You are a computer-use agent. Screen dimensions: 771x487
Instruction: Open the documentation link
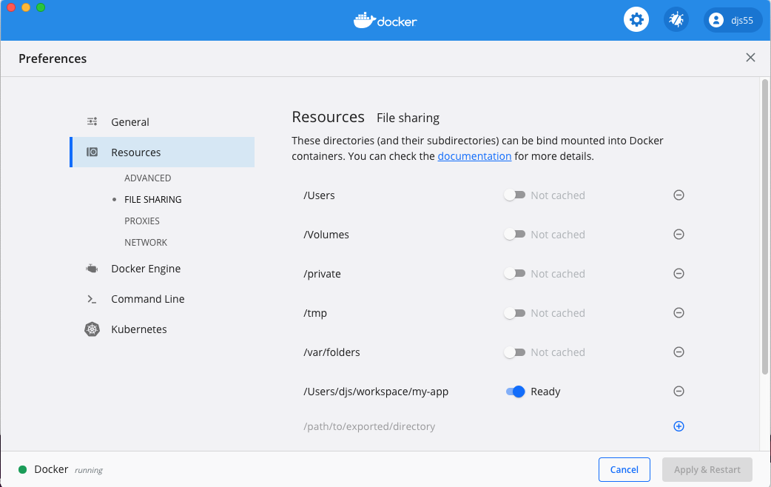474,156
